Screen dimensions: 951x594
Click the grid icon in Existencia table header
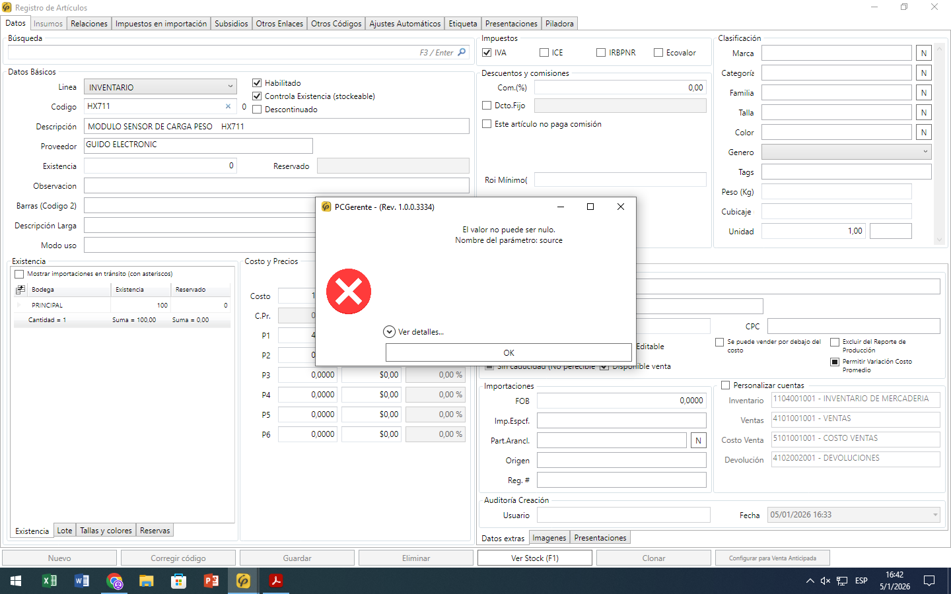click(20, 290)
